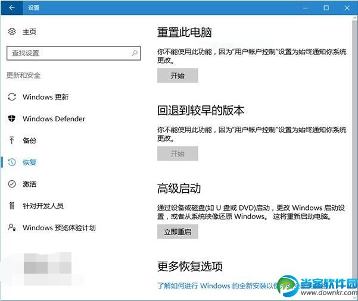Maximize the 设置 window

coord(326,8)
